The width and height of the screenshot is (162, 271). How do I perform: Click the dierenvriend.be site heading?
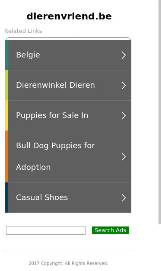[x=69, y=16]
